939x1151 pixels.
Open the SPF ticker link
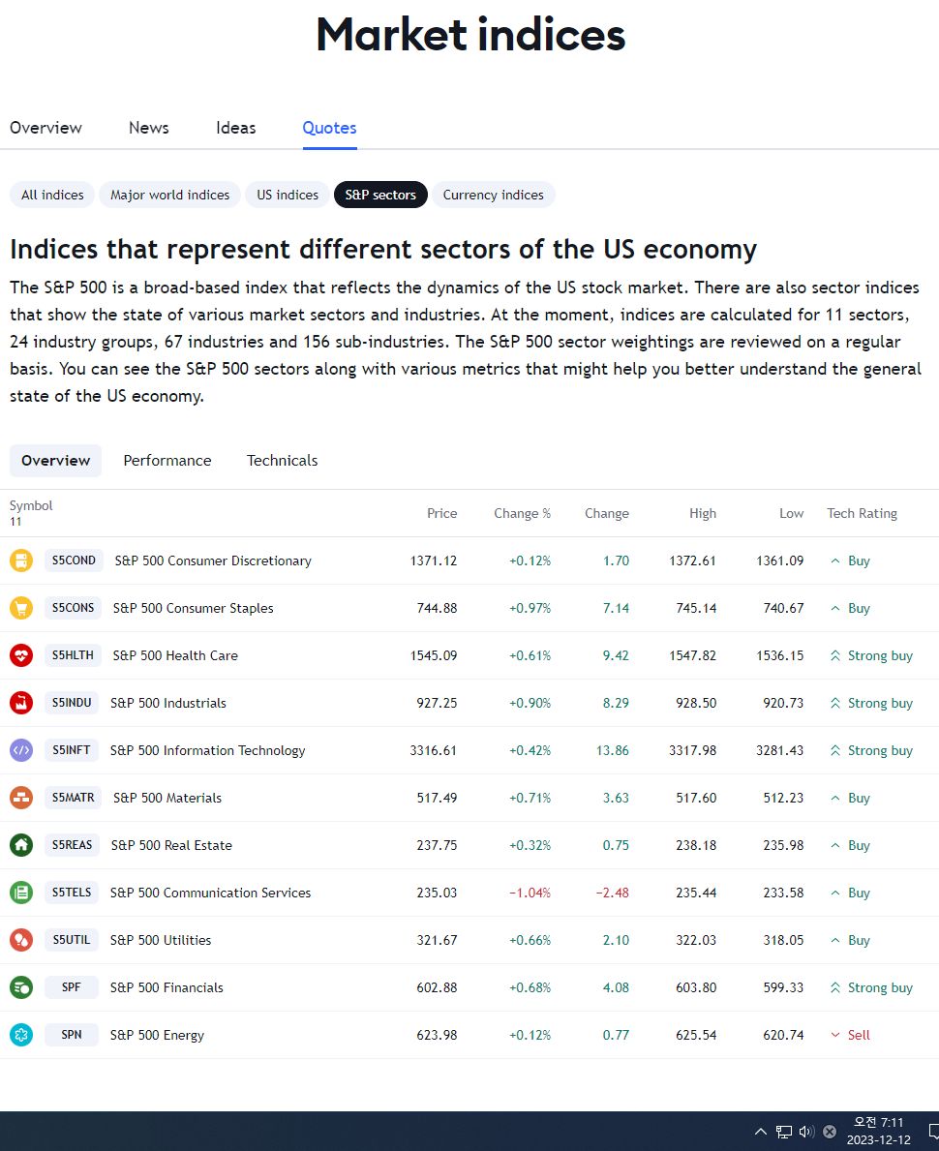pyautogui.click(x=72, y=986)
